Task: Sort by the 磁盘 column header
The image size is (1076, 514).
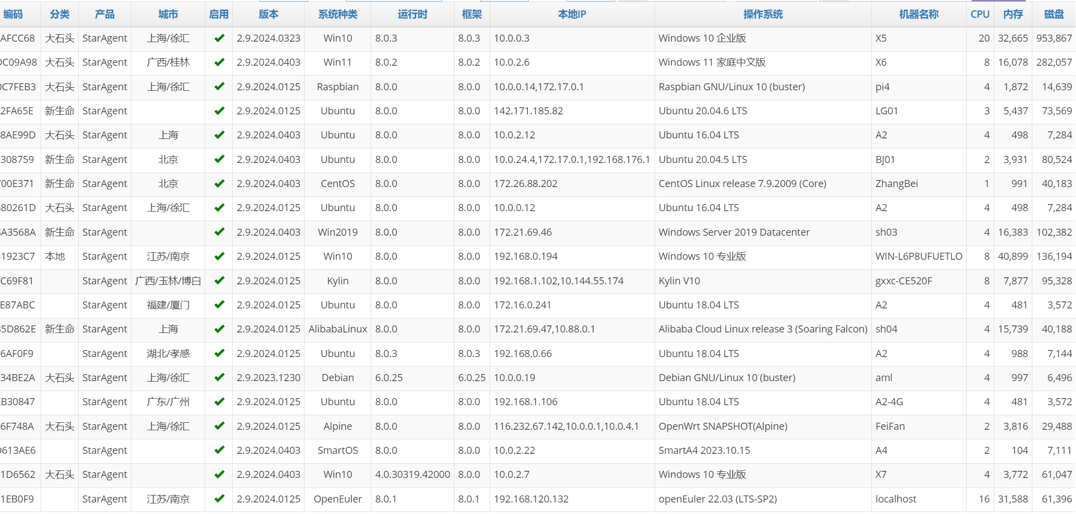Action: (1054, 15)
